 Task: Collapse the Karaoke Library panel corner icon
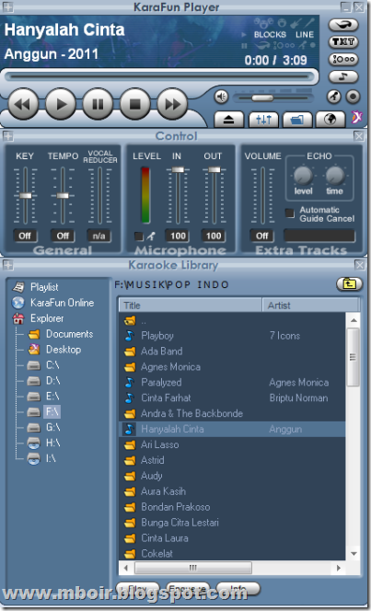7,265
